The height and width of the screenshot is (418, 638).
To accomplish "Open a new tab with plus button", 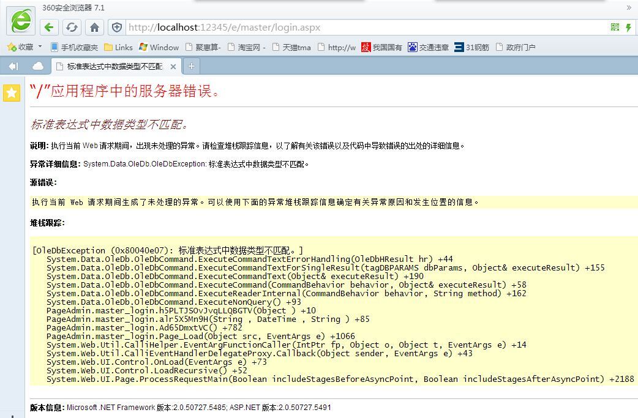I will [x=191, y=66].
